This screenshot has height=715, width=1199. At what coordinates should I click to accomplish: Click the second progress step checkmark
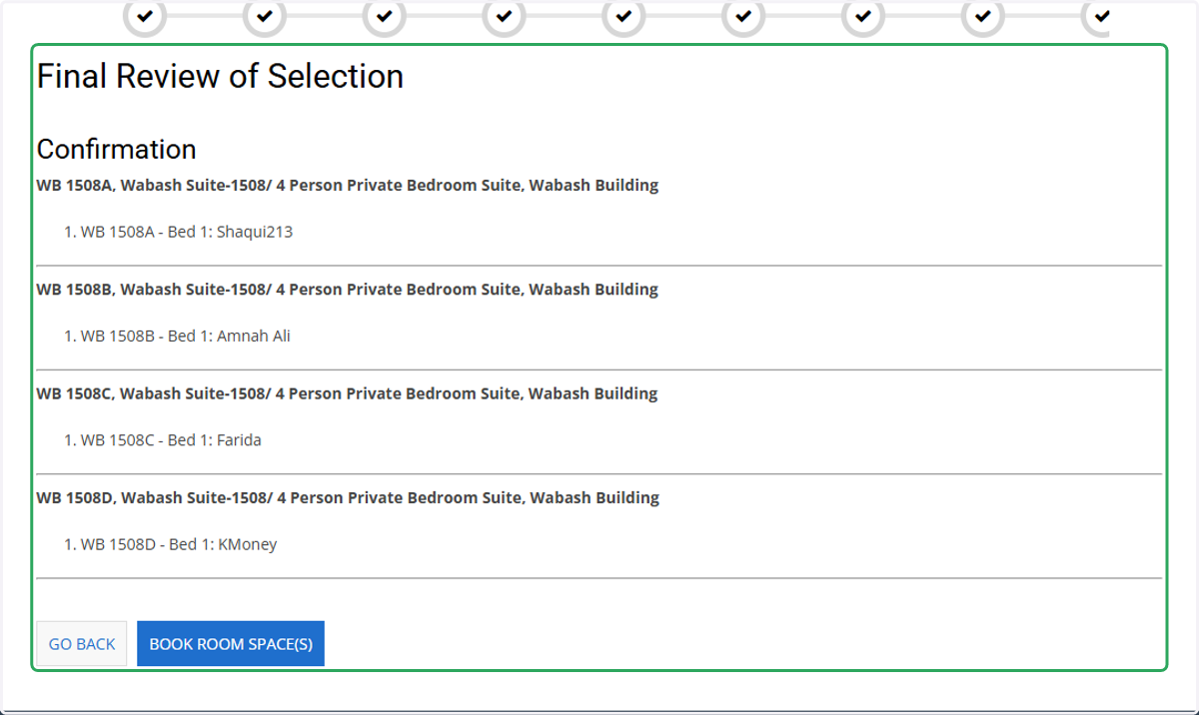265,16
